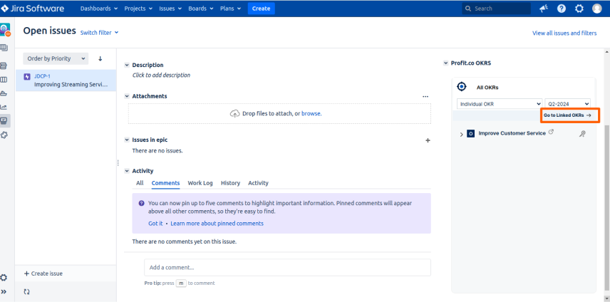Open the Switch filter dropdown
The image size is (610, 302).
pyautogui.click(x=99, y=33)
